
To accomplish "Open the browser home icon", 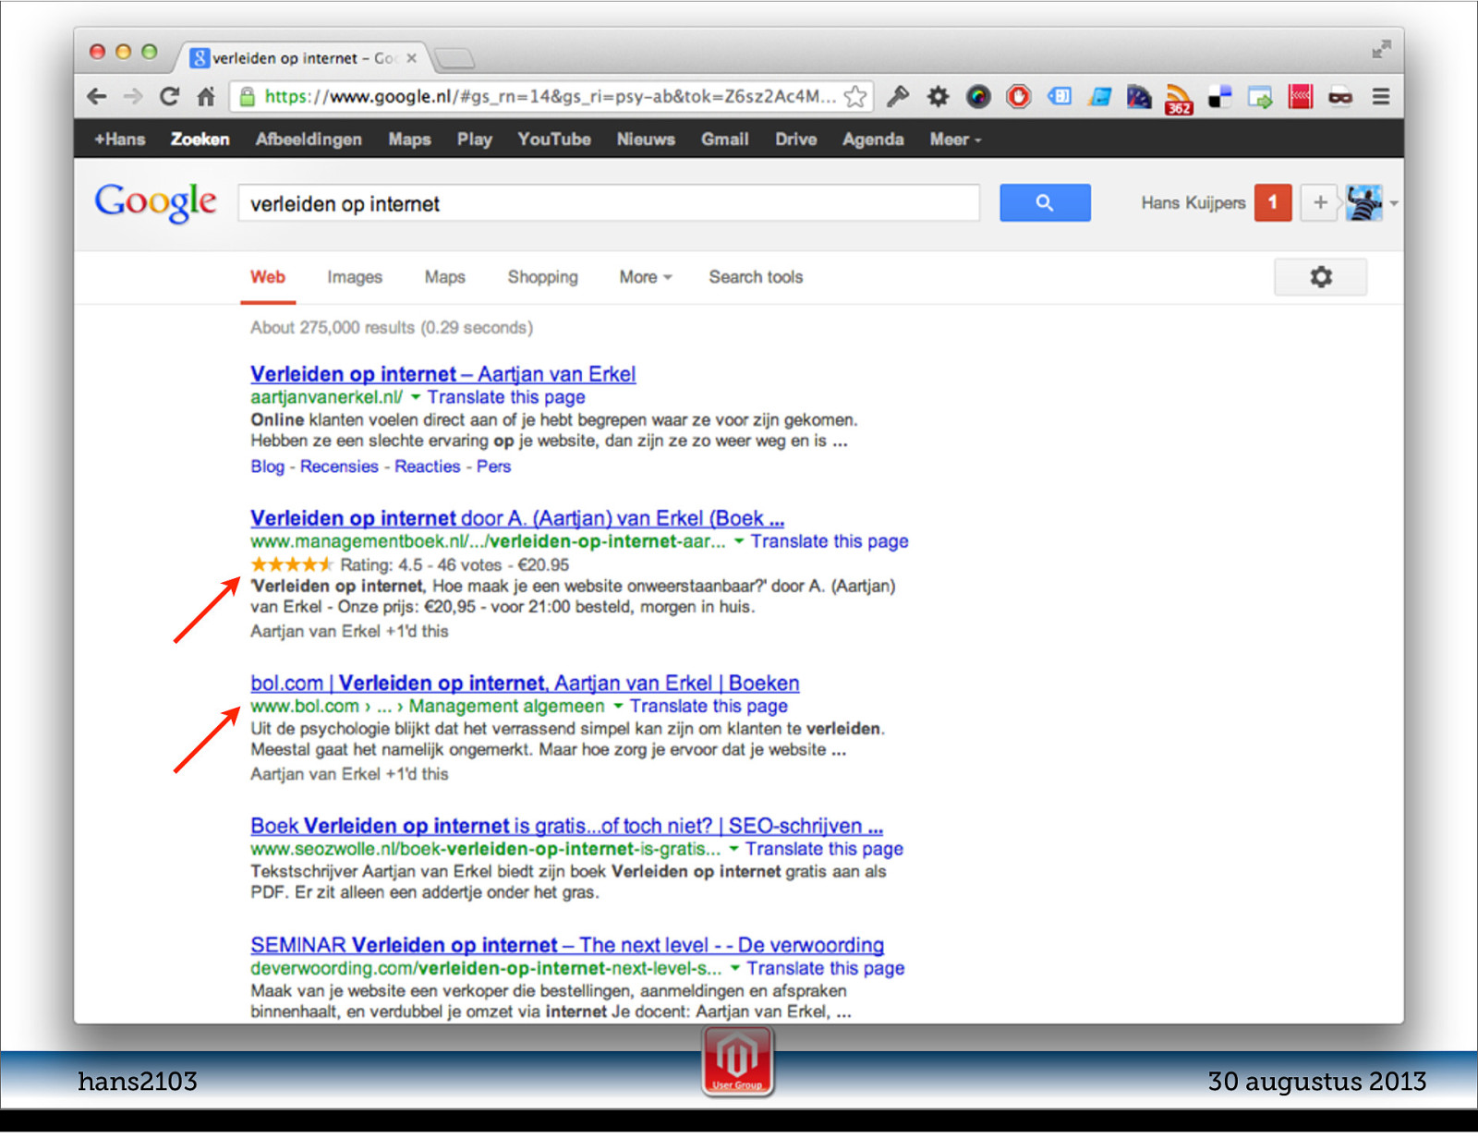I will click(206, 96).
